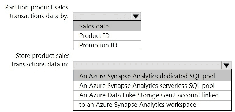Click the "Partition product sales" label text
Screen dimensions: 235x112
[x=37, y=7]
